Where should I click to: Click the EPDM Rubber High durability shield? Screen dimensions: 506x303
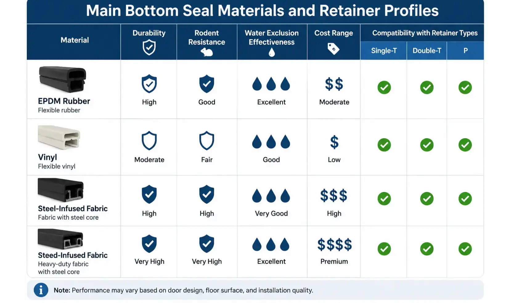(149, 84)
